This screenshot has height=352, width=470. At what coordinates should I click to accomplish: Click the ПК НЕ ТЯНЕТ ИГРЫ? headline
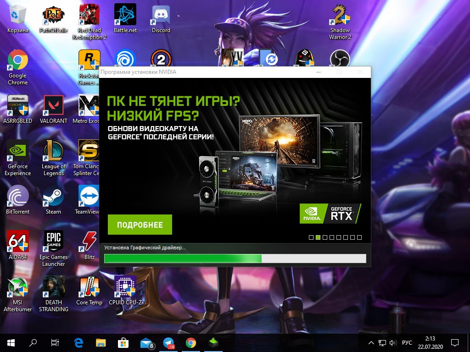click(x=173, y=101)
